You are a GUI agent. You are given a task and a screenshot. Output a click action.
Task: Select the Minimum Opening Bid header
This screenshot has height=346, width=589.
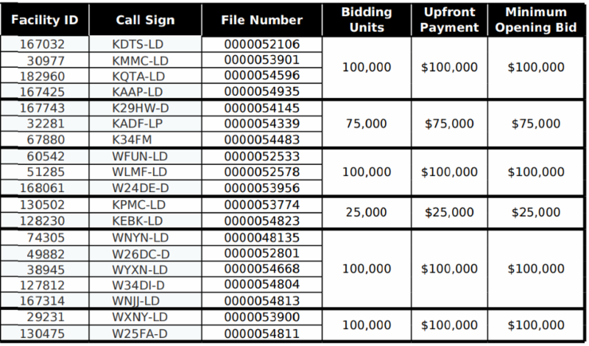tap(536, 20)
